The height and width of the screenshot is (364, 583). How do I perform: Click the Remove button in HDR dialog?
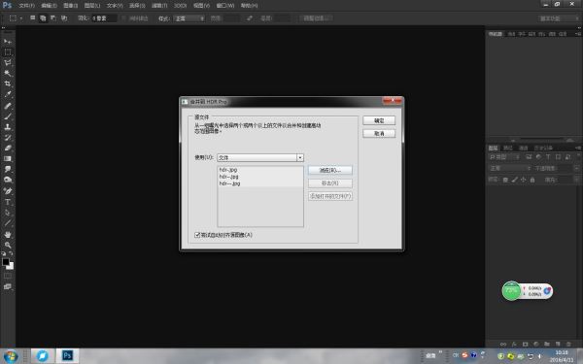tap(330, 183)
